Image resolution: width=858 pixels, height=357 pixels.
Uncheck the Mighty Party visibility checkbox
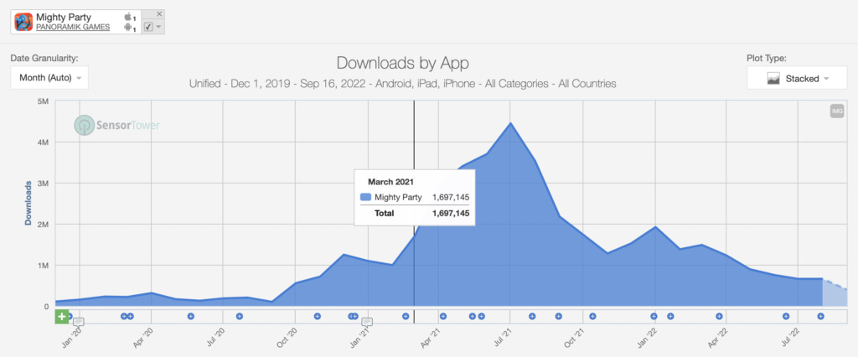point(148,27)
